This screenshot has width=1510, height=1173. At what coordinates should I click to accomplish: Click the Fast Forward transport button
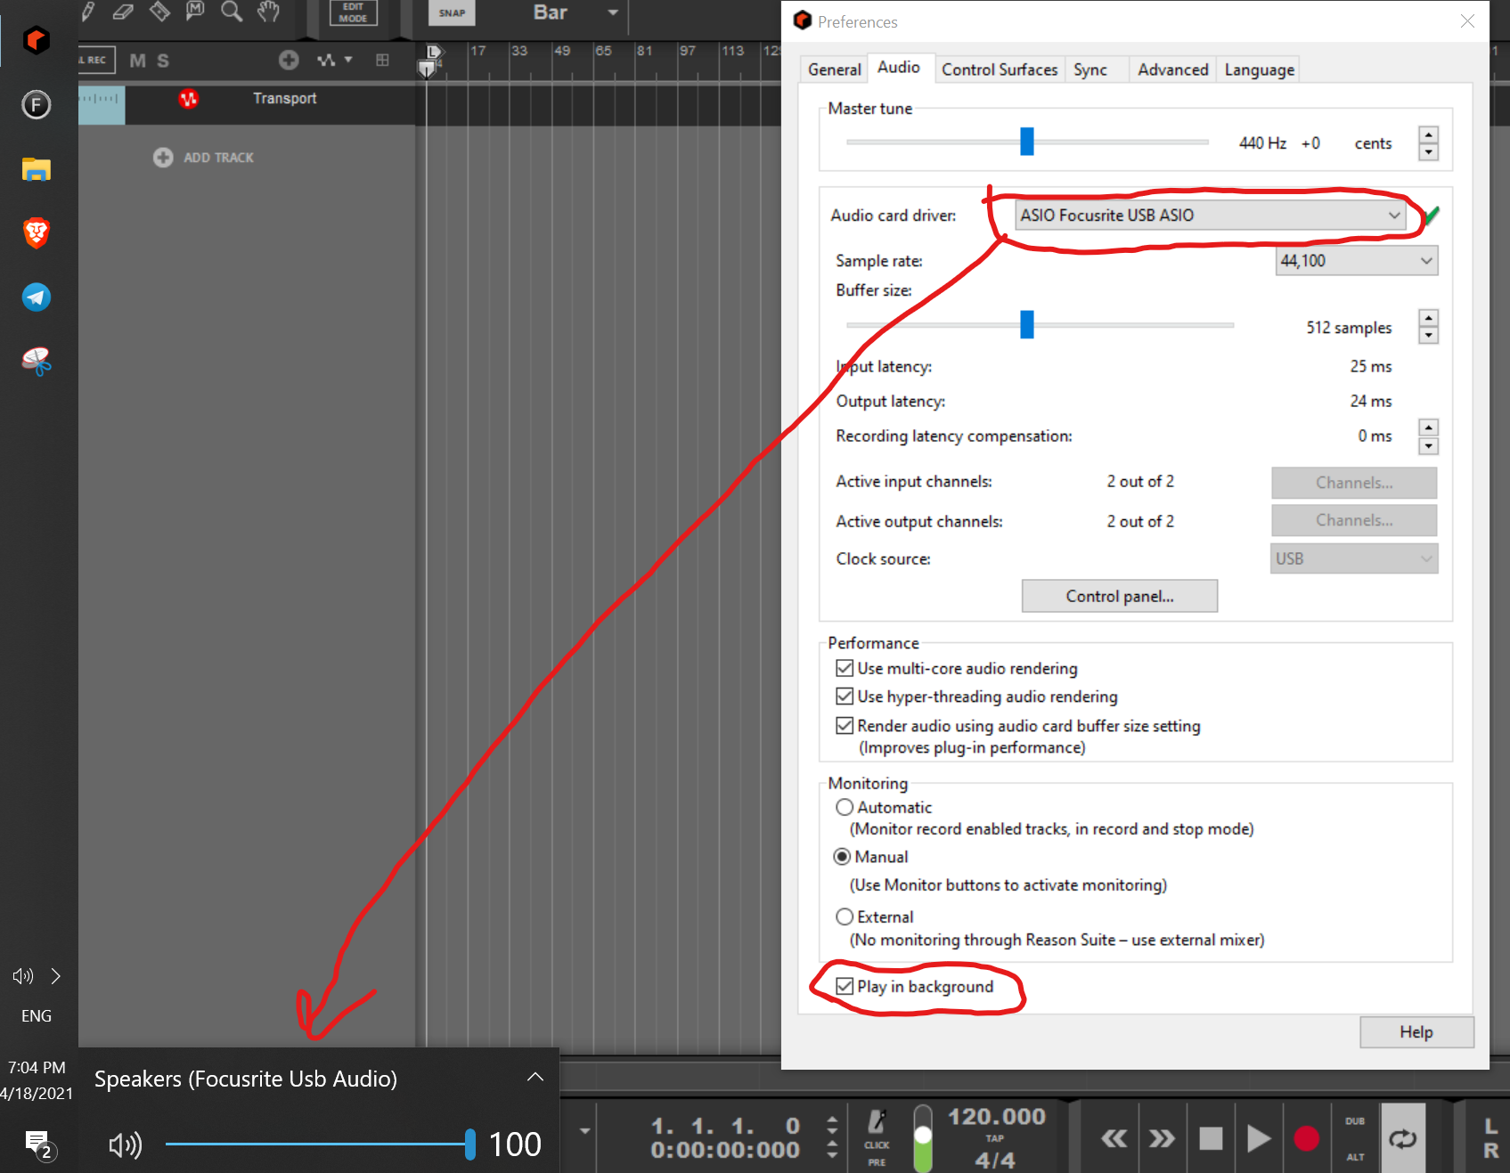pos(1162,1138)
